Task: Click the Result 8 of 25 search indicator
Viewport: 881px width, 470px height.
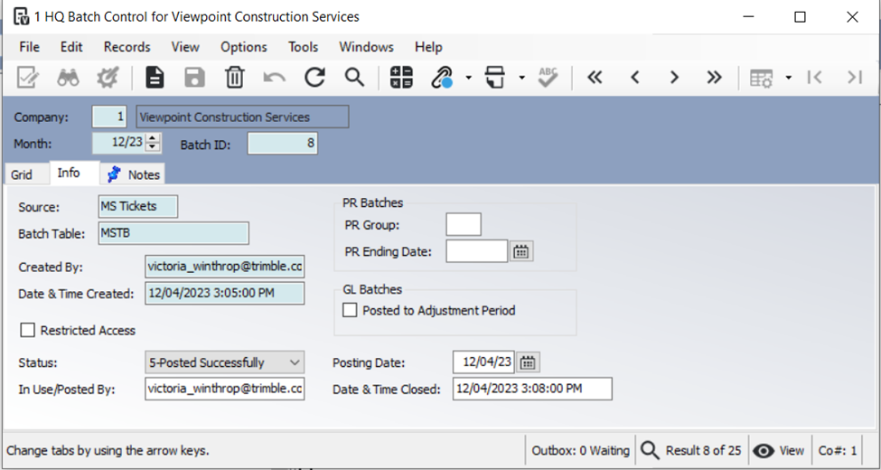Action: [x=691, y=450]
